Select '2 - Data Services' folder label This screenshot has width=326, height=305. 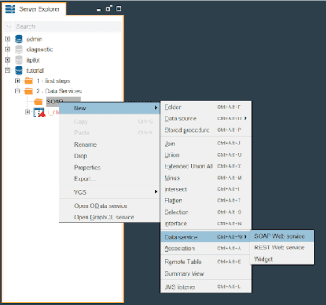[x=59, y=91]
